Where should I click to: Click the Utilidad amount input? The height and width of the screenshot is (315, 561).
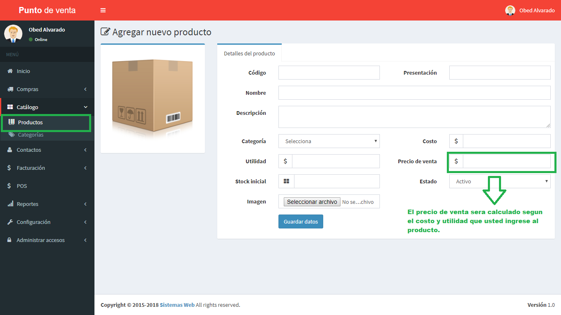click(x=336, y=161)
